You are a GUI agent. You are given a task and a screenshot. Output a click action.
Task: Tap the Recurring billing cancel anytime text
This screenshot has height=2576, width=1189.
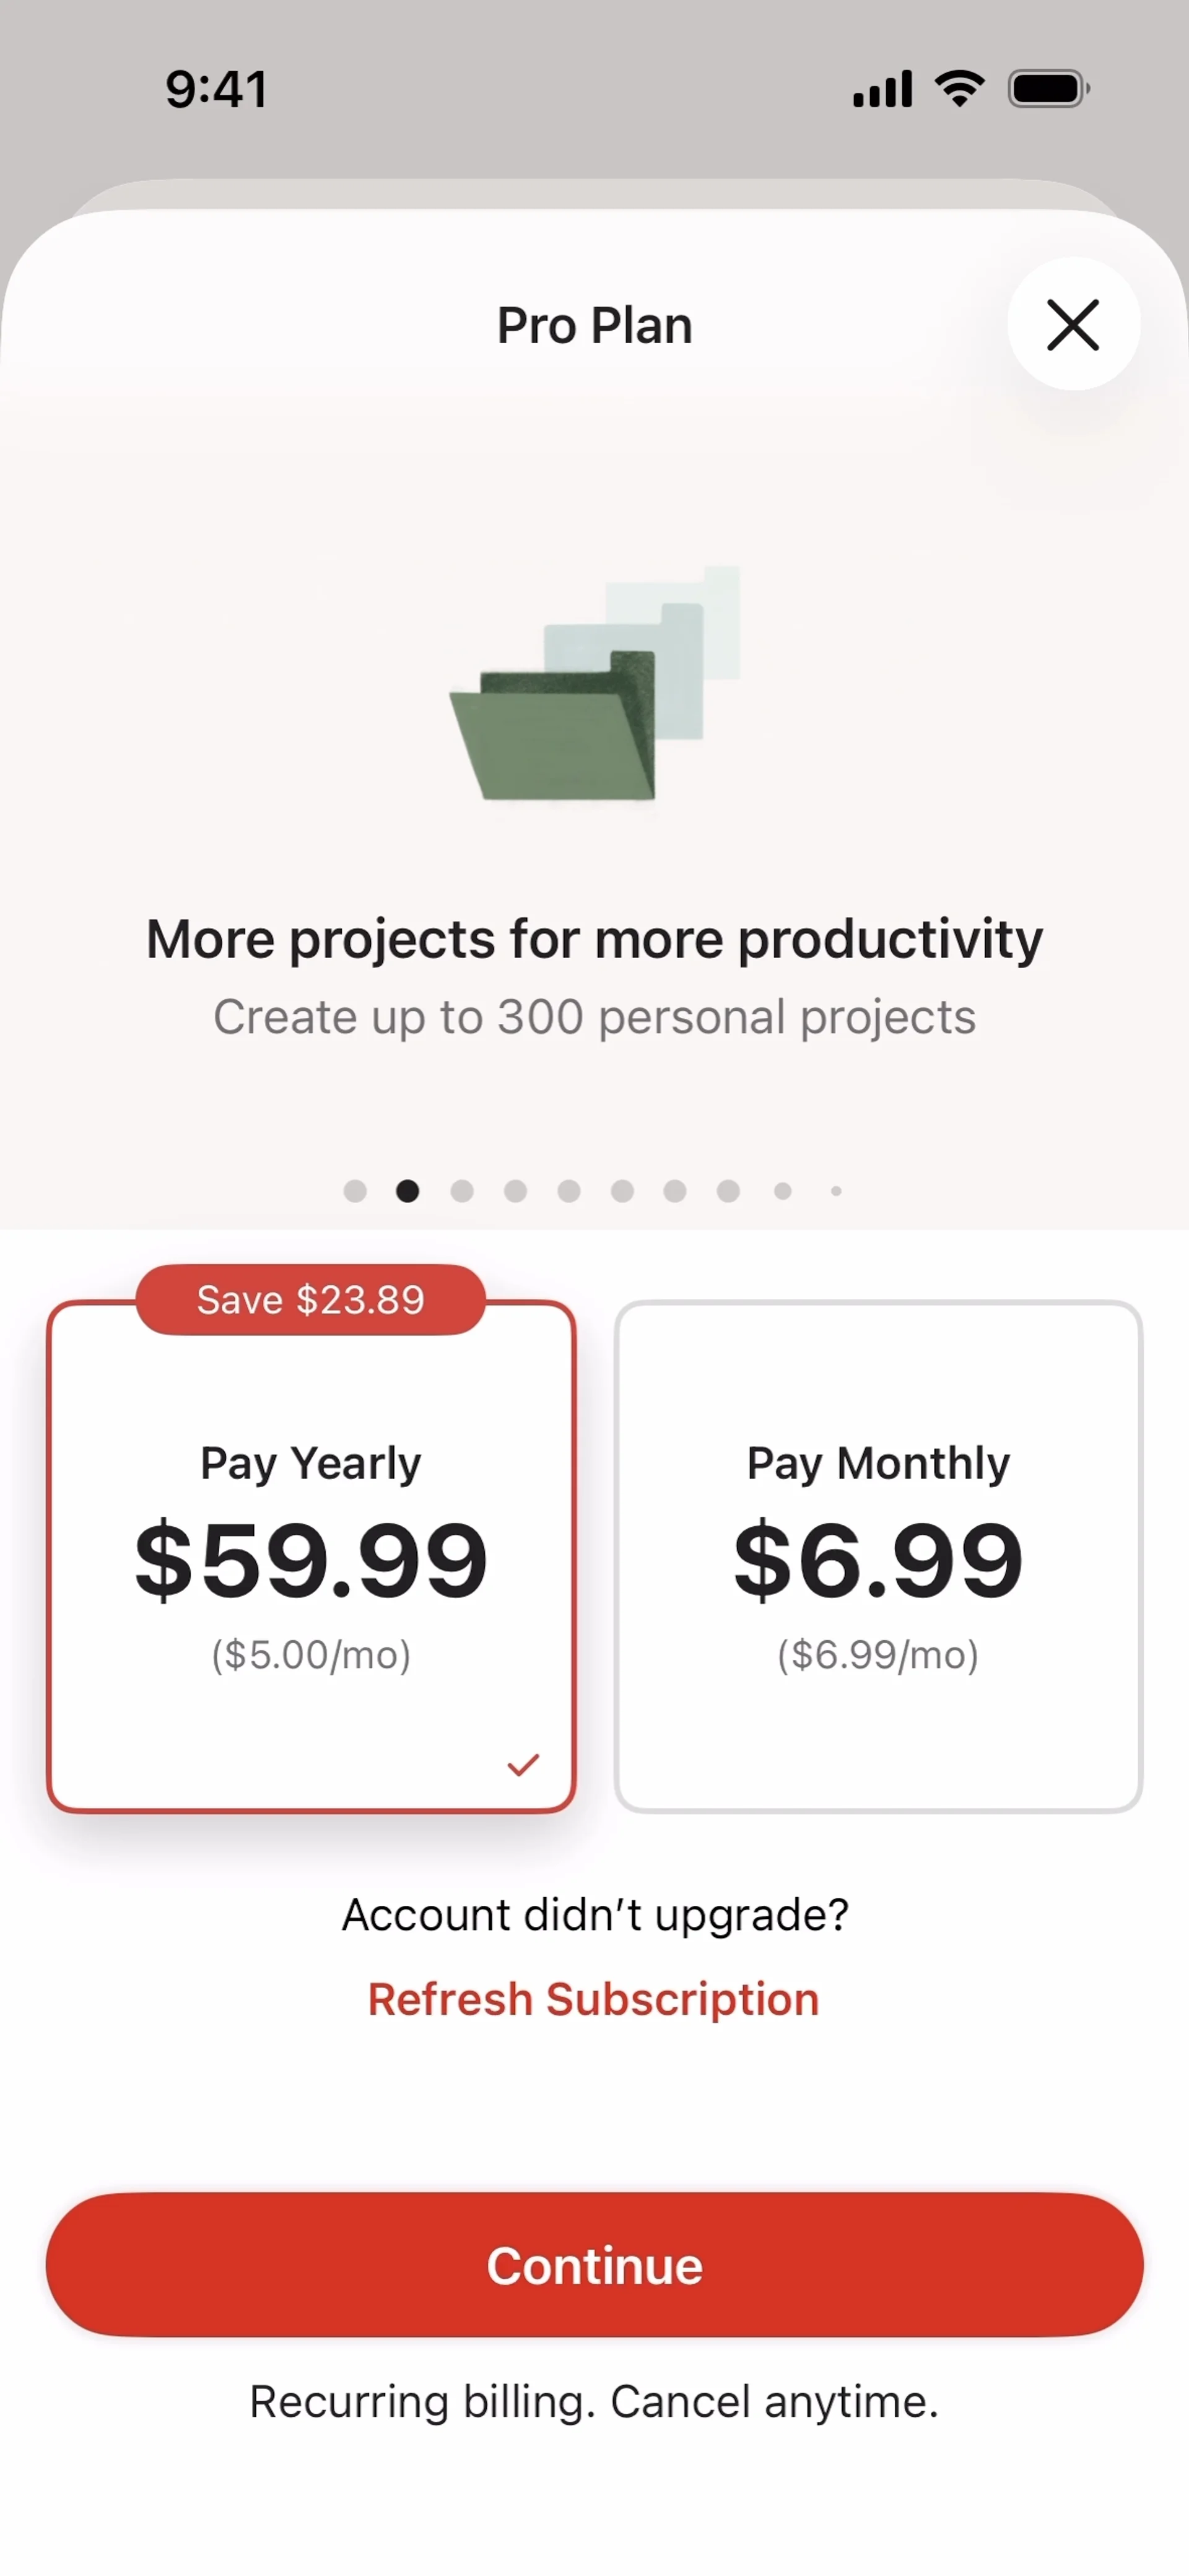click(x=594, y=2402)
